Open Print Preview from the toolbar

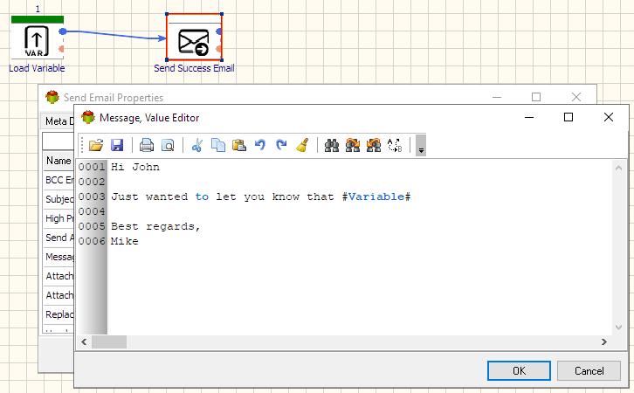click(x=168, y=145)
